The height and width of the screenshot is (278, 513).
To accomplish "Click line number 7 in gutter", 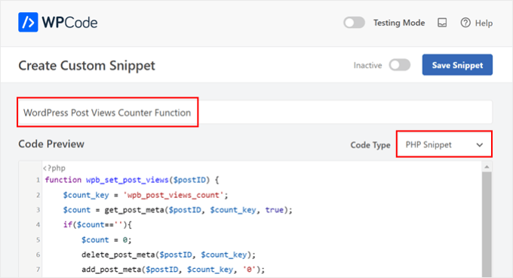I will click(x=38, y=270).
